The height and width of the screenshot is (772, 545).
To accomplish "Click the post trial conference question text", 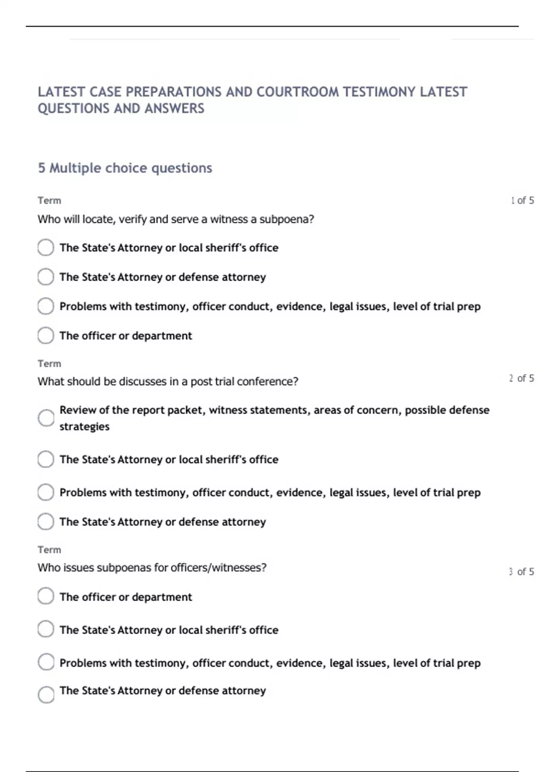I will (x=168, y=381).
